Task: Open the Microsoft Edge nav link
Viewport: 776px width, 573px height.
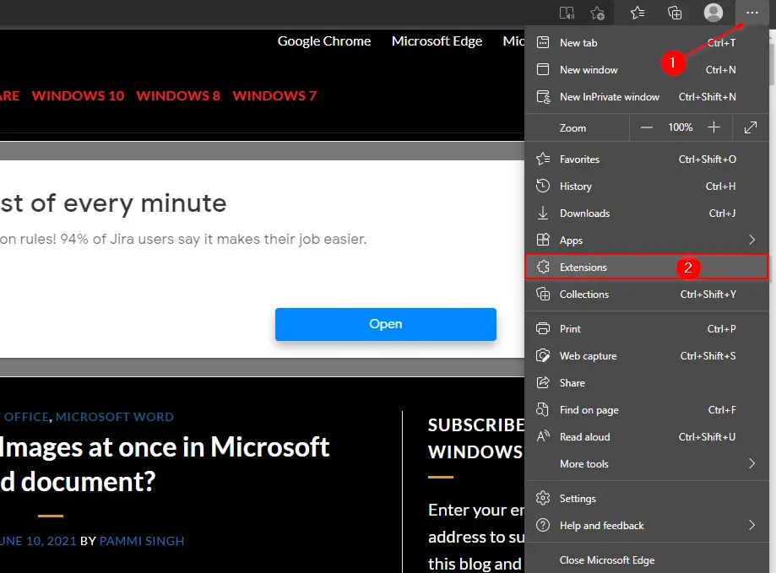Action: pyautogui.click(x=437, y=41)
